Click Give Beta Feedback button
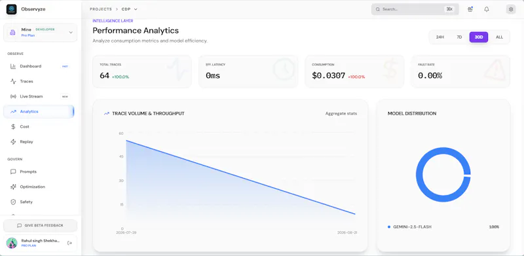 (40, 226)
